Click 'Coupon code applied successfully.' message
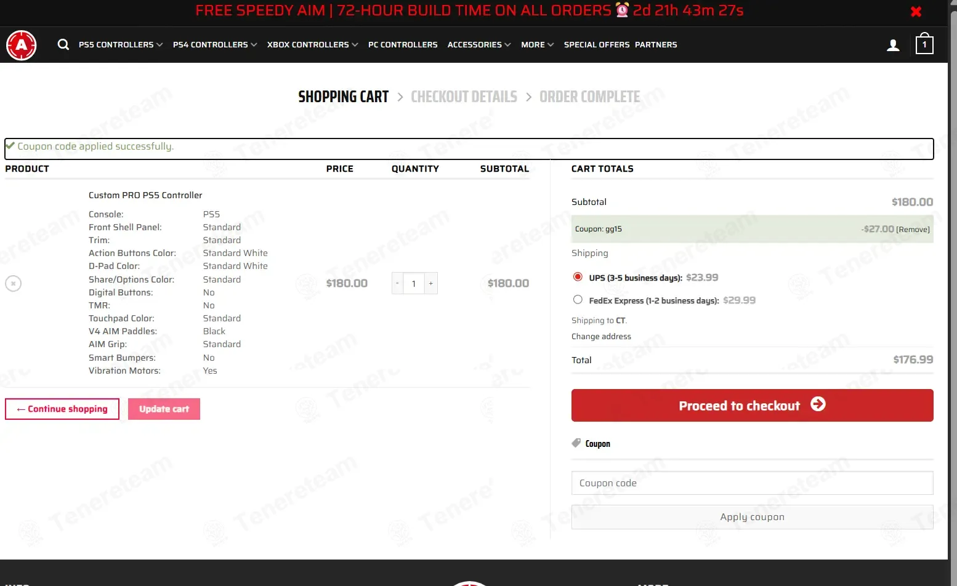957x586 pixels. (x=95, y=146)
